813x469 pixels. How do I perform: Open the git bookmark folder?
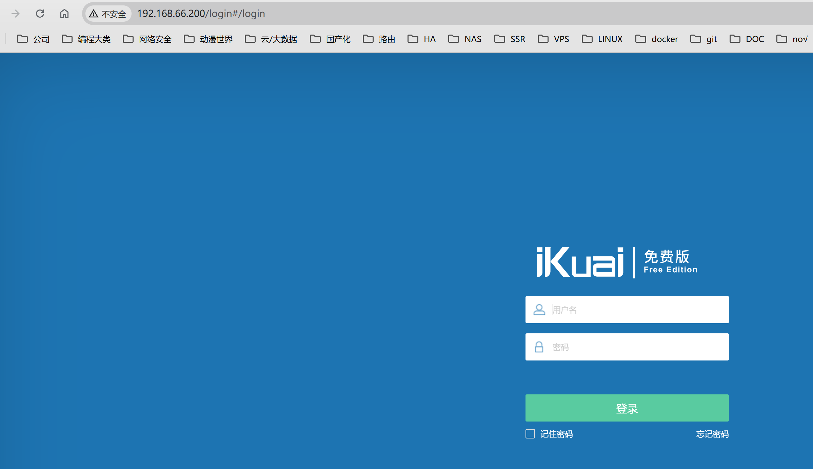[703, 39]
